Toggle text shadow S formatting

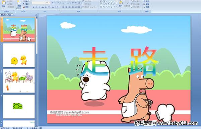[x=46, y=7]
